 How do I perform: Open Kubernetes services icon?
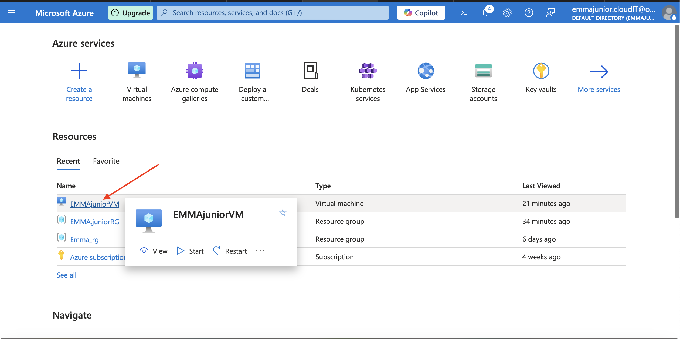(x=368, y=71)
